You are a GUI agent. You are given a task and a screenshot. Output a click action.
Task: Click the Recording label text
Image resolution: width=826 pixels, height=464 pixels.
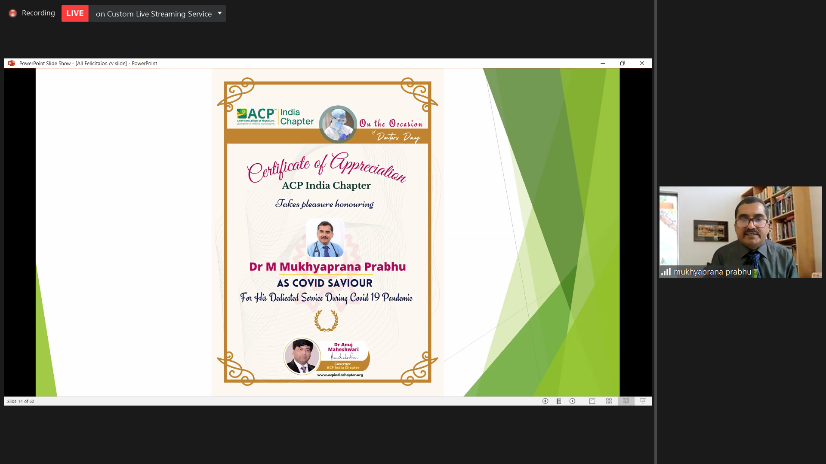pyautogui.click(x=38, y=13)
